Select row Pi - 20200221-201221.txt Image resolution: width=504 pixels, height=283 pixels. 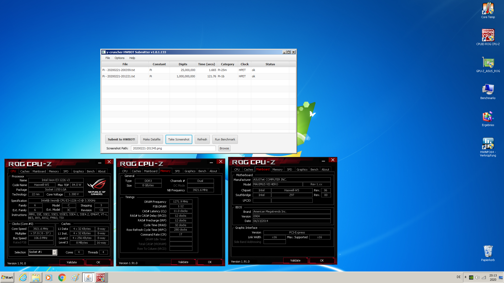point(198,76)
